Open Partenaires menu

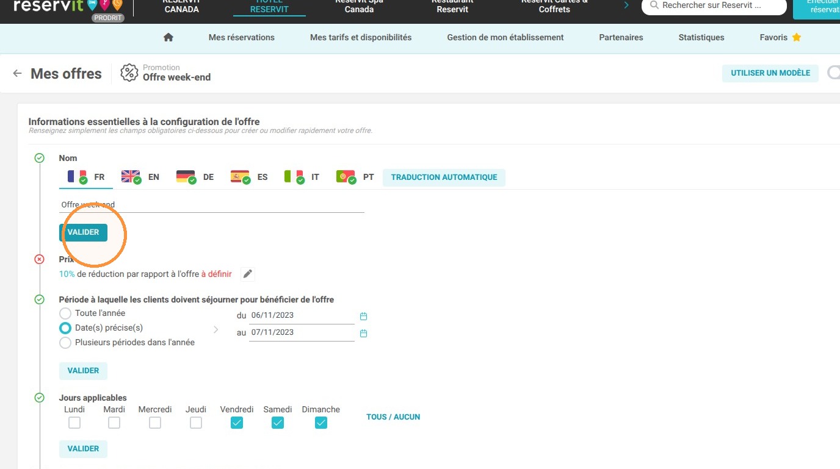click(x=621, y=37)
